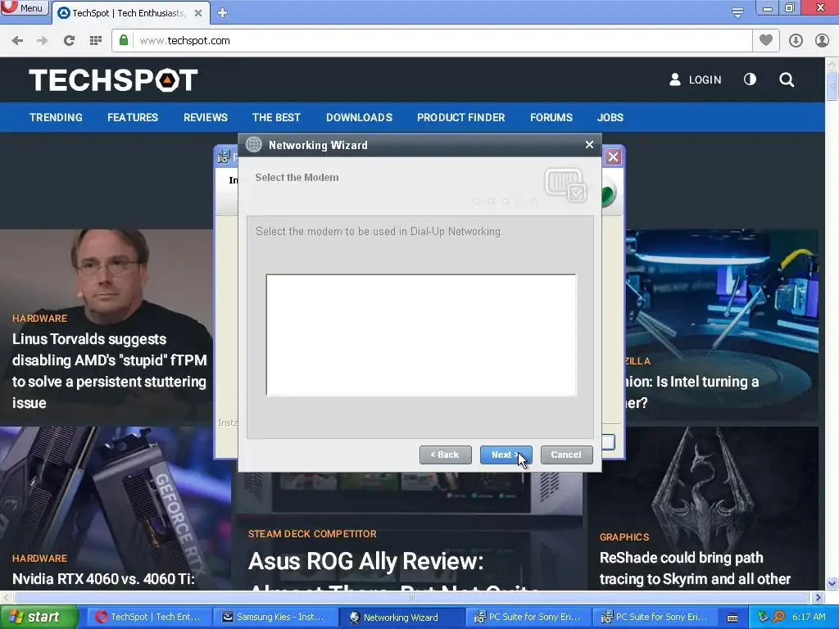839x629 pixels.
Task: Open THE BEST navigation item
Action: pyautogui.click(x=276, y=118)
